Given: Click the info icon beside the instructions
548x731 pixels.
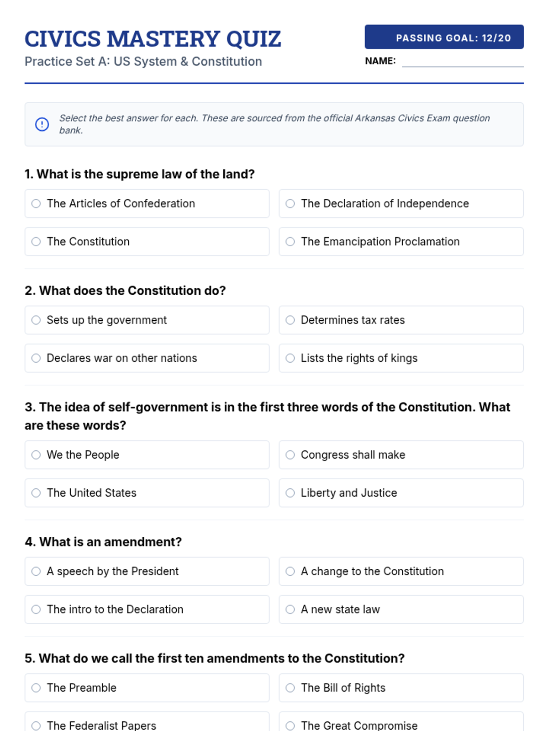Looking at the screenshot, I should pyautogui.click(x=42, y=124).
